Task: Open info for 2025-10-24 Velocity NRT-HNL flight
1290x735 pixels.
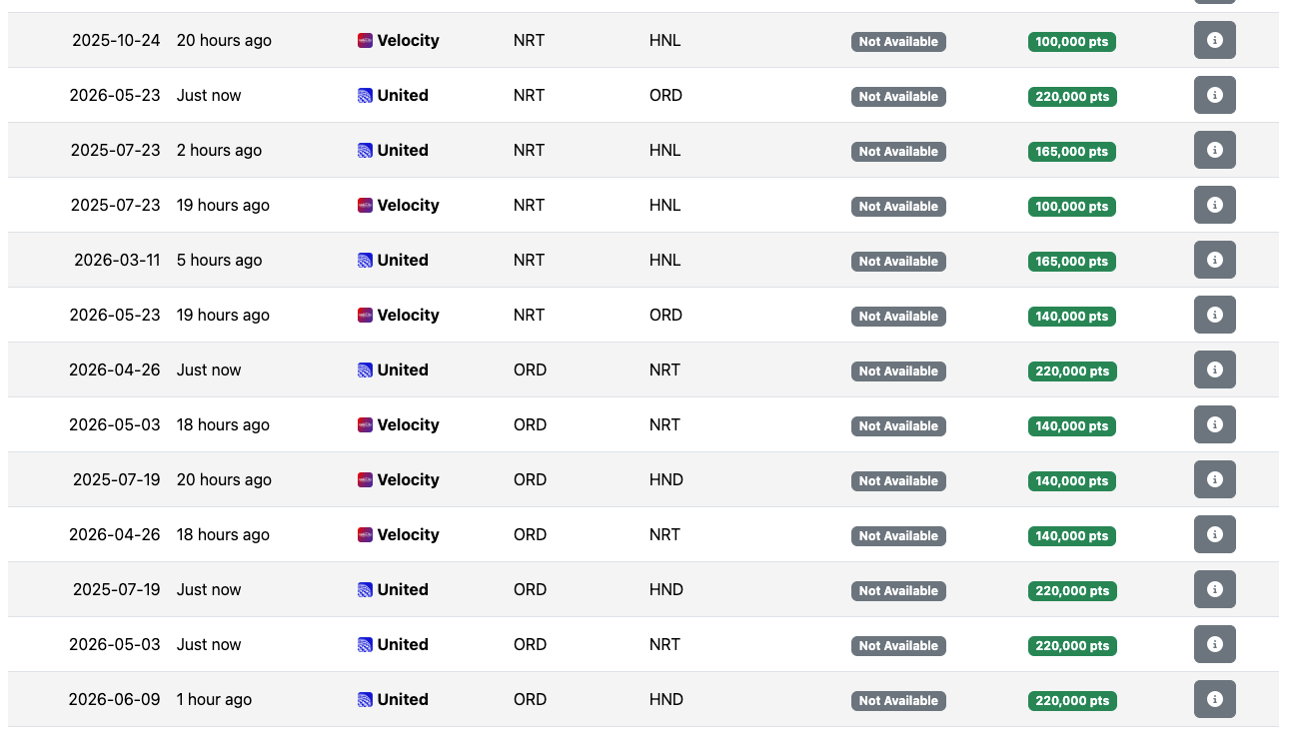Action: pyautogui.click(x=1214, y=40)
